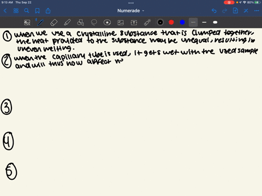Insert an image with the photo tool
The width and height of the screenshot is (262, 196).
click(x=121, y=22)
